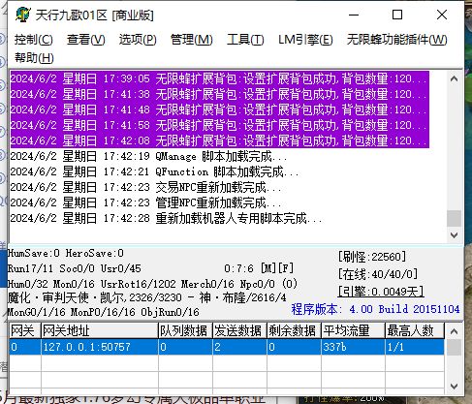
Task: Open the 帮助(H) menu
Action: 34,58
